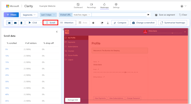Open the account profile icon menu
The width and height of the screenshot is (191, 104).
click(x=183, y=6)
